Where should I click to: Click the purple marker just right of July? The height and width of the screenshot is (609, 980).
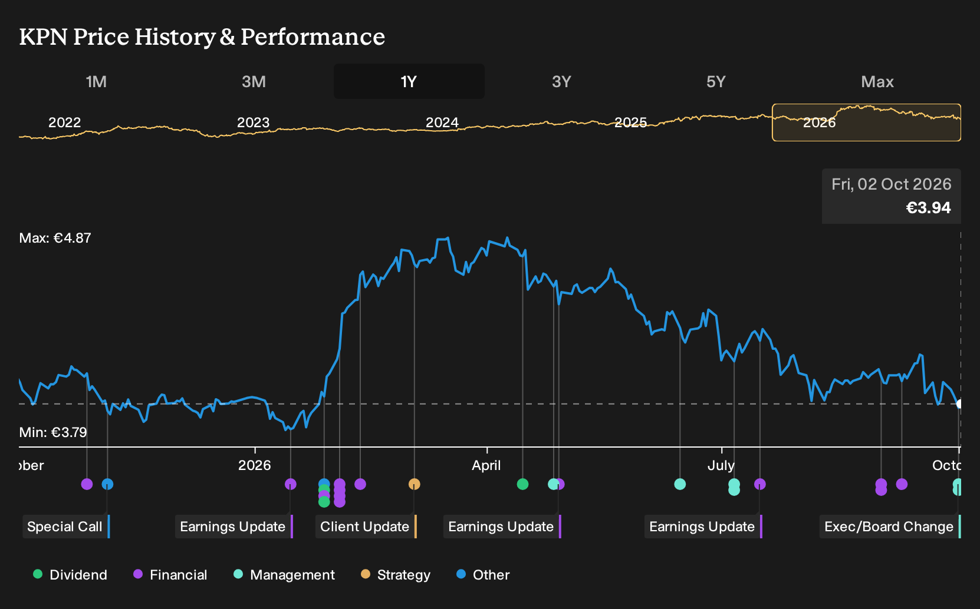pos(760,484)
